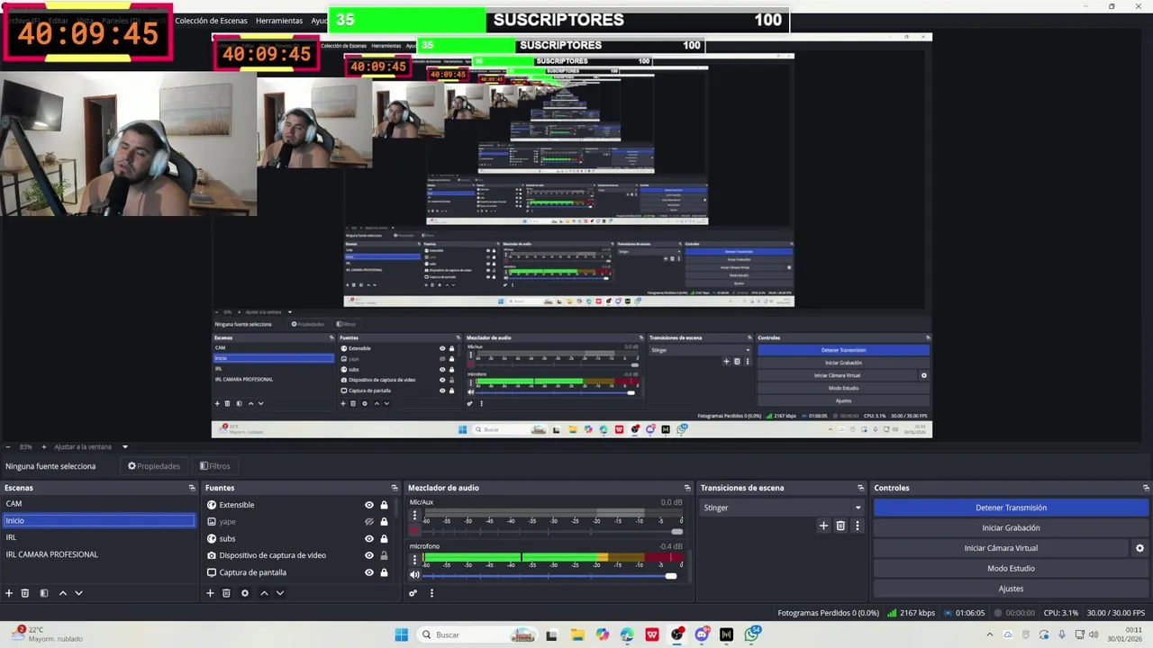Viewport: 1153px width, 648px height.
Task: Adjust the microfono volume slider
Action: [x=670, y=576]
